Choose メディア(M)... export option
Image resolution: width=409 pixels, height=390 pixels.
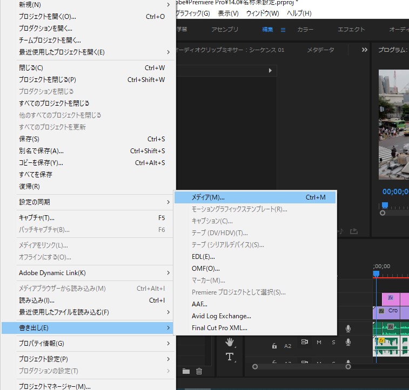pyautogui.click(x=255, y=197)
